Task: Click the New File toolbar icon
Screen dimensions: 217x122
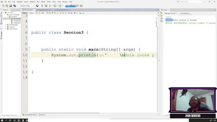Action: 3,6
